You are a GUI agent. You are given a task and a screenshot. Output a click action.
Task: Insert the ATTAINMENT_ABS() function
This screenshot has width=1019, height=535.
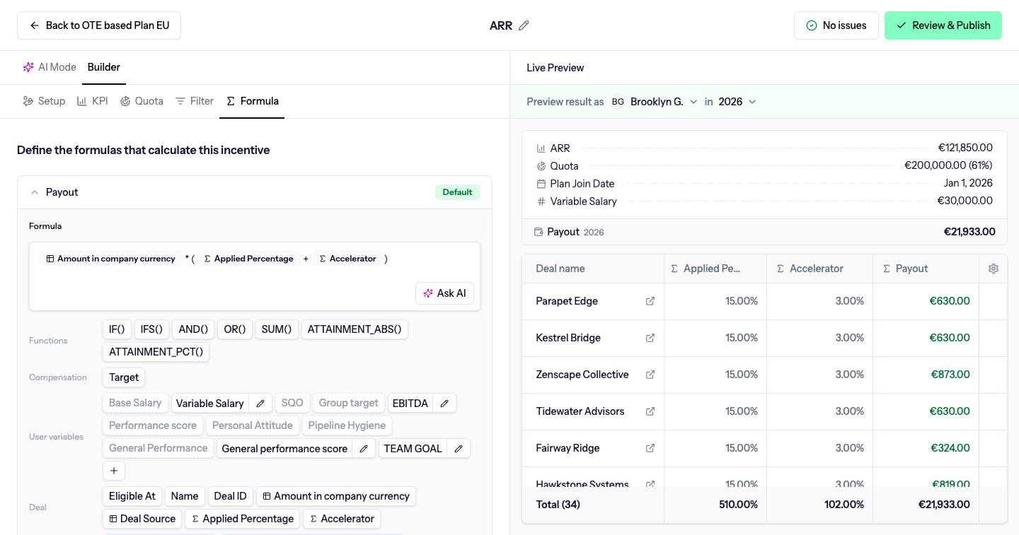pos(355,329)
